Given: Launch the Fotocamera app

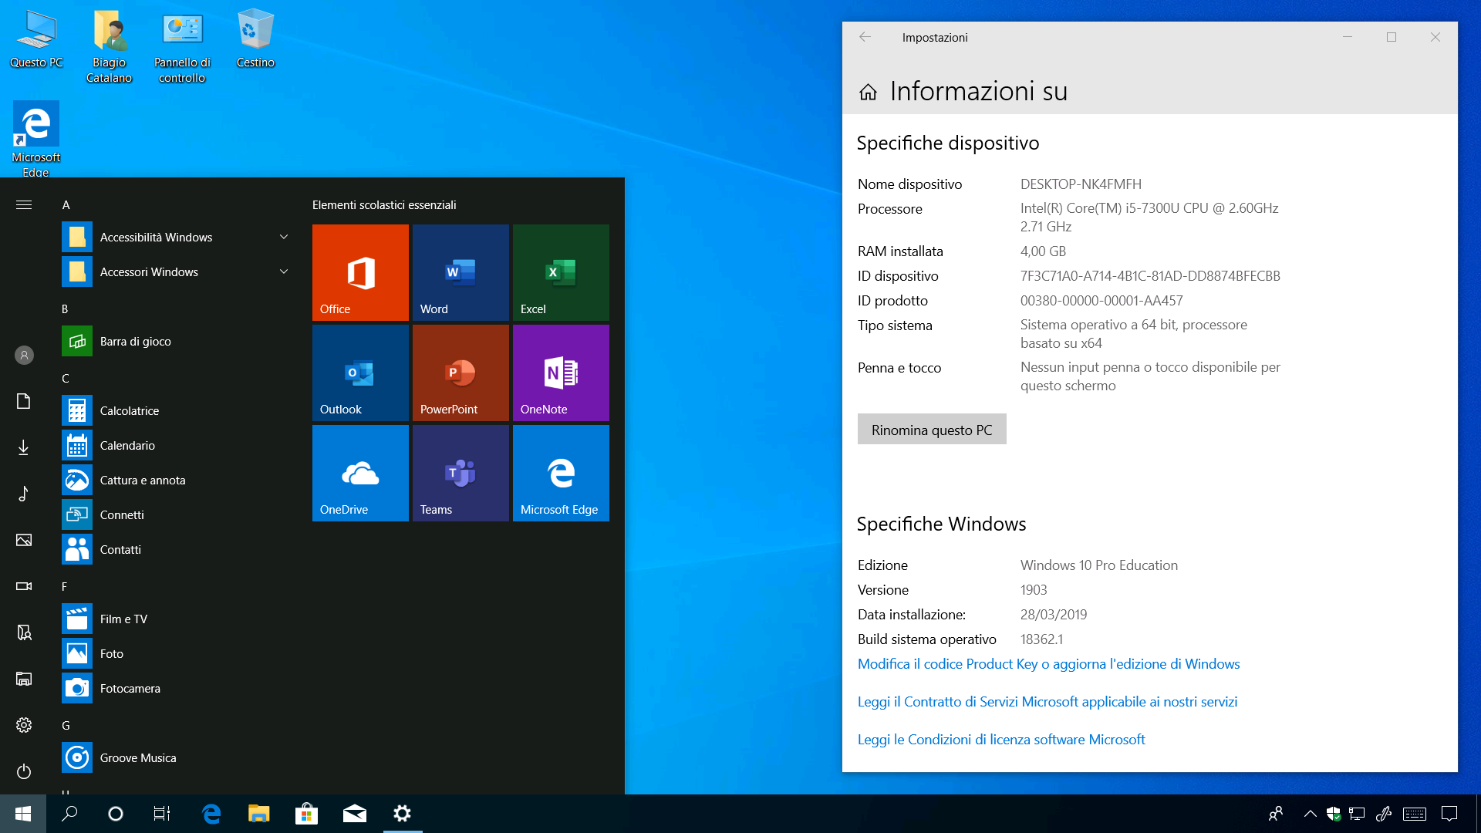Looking at the screenshot, I should coord(177,688).
